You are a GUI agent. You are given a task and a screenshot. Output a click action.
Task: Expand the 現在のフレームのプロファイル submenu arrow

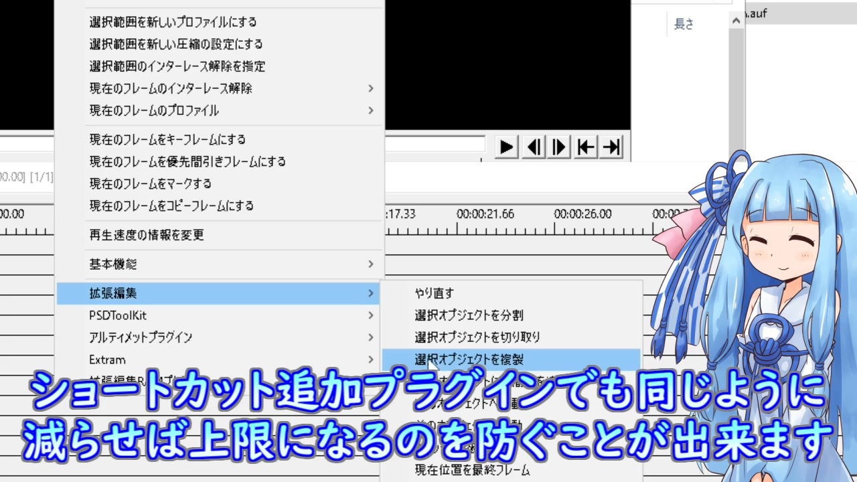(x=370, y=110)
